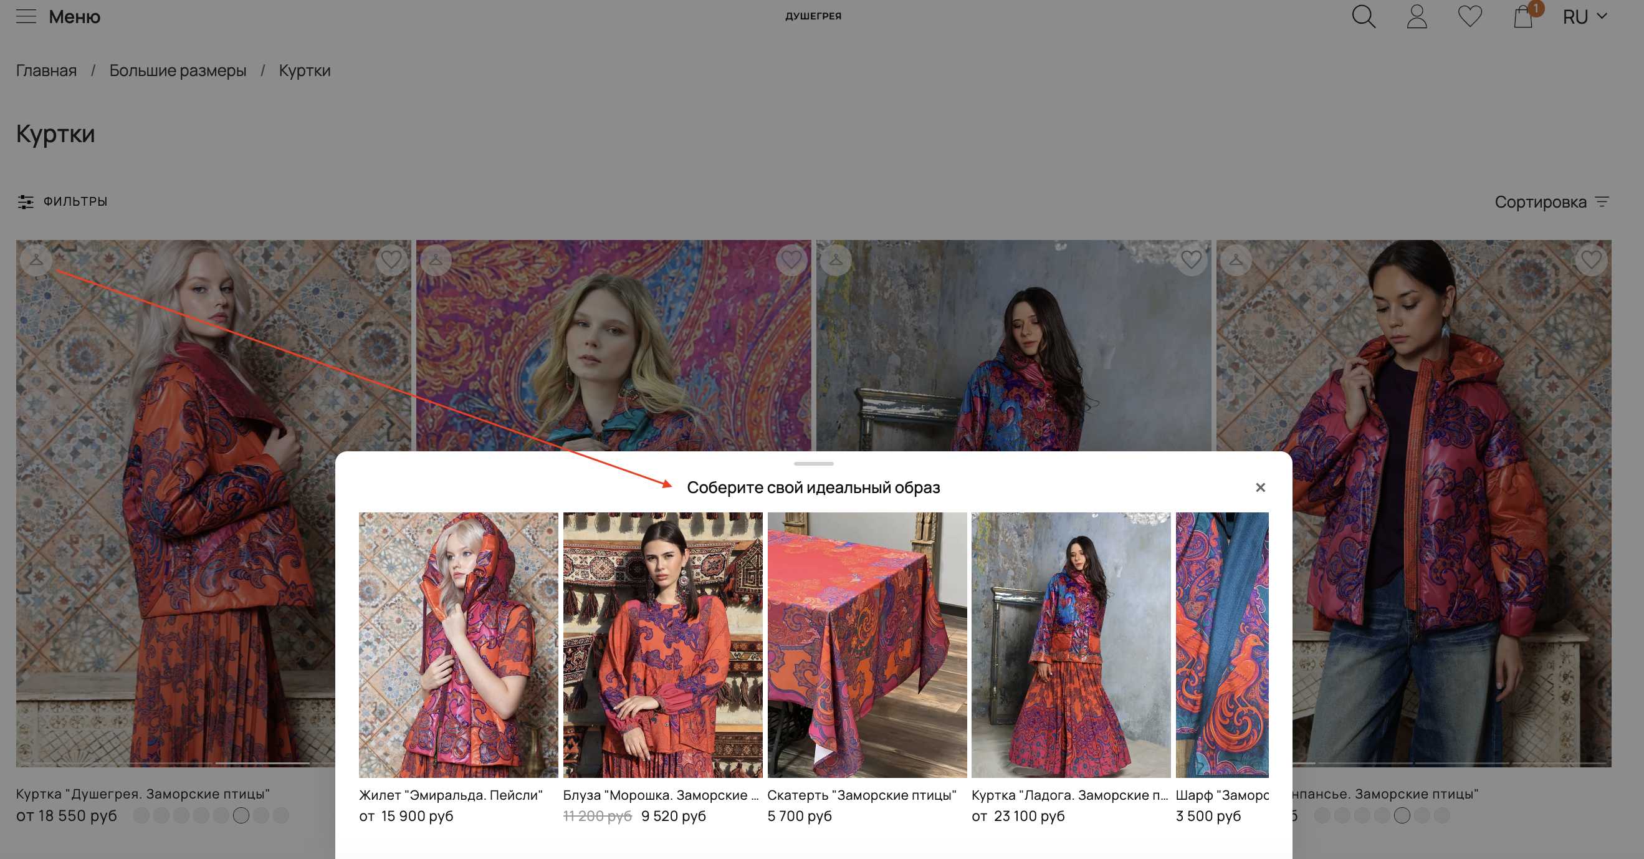This screenshot has height=859, width=1644.
Task: Click hanger look icon on third product card
Action: point(836,260)
